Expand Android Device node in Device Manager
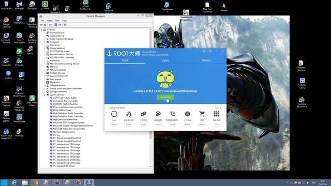This screenshot has height=186, width=331. click(x=44, y=36)
